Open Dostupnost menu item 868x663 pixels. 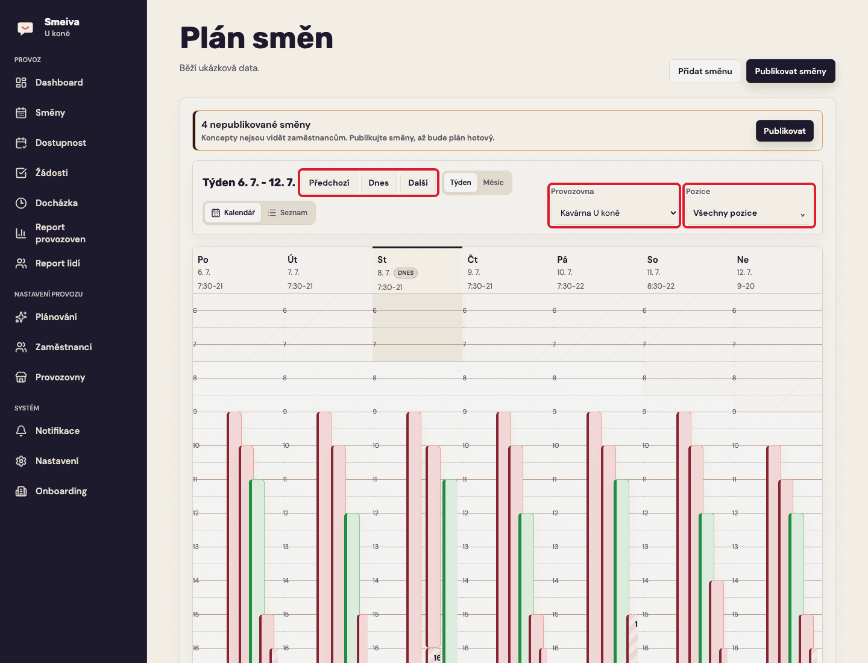(74, 143)
